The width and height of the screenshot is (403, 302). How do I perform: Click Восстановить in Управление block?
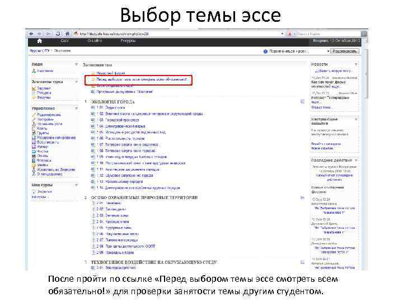[x=48, y=142]
